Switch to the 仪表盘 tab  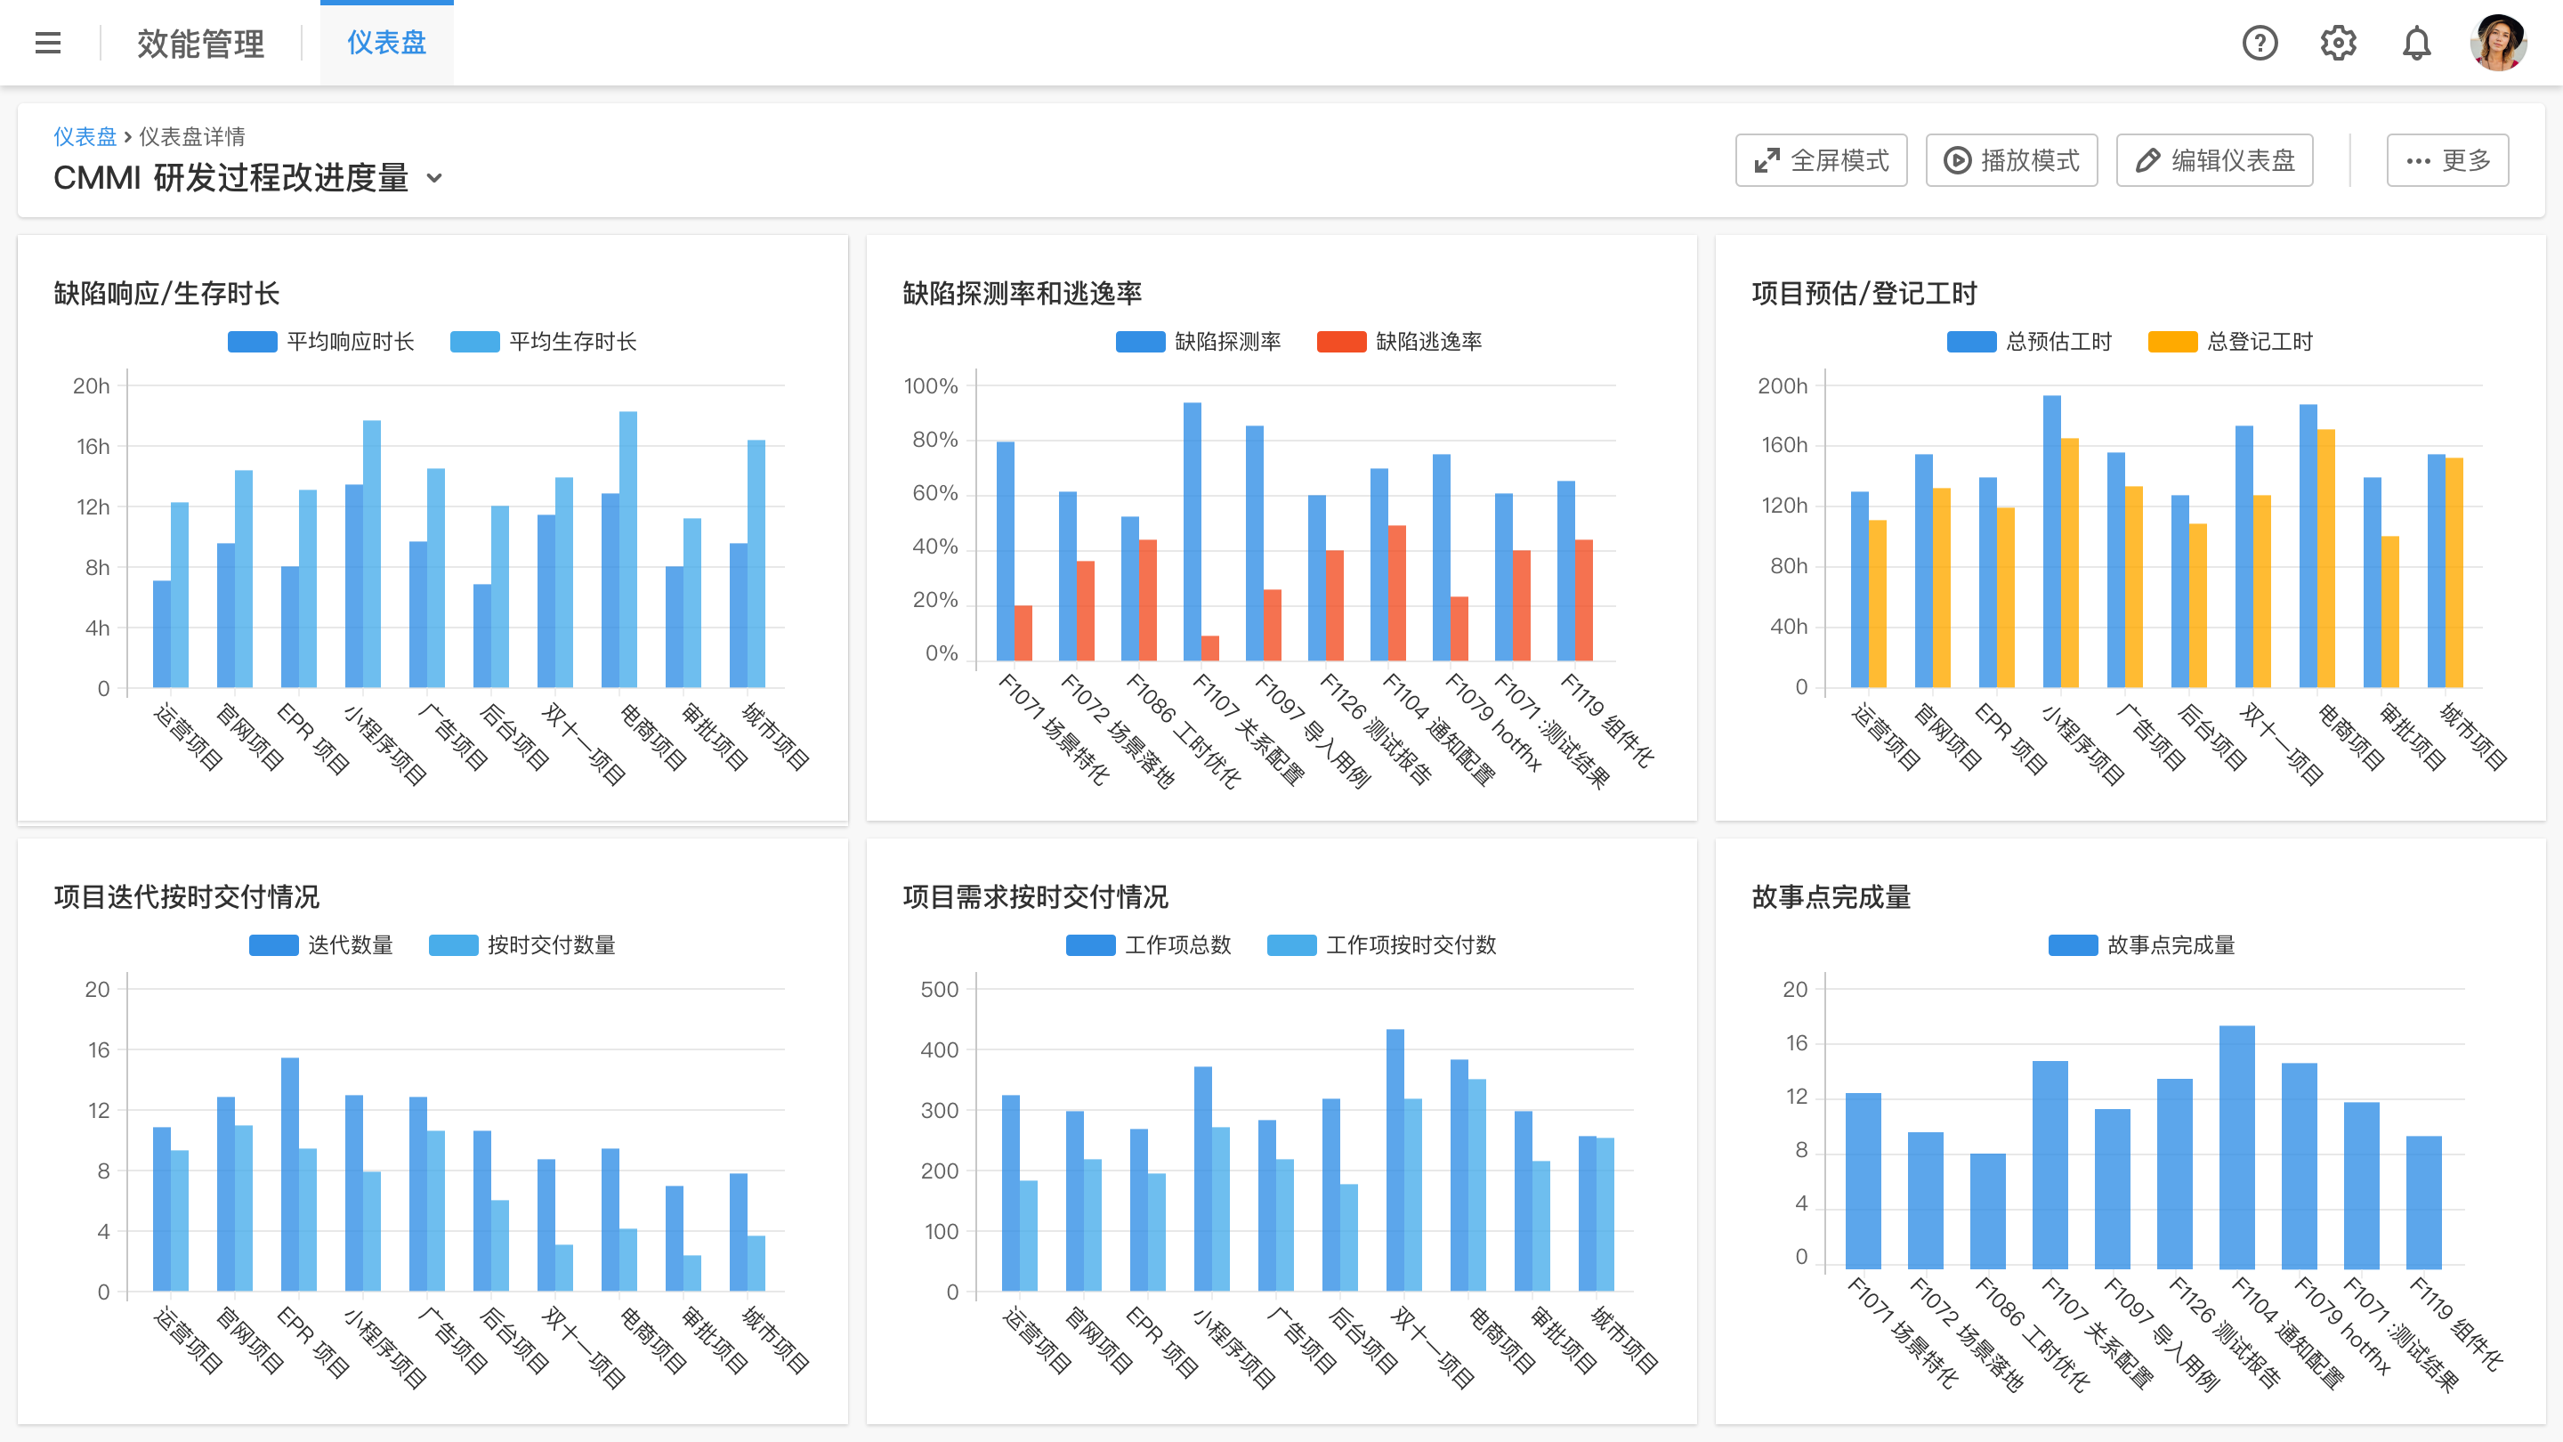(386, 43)
